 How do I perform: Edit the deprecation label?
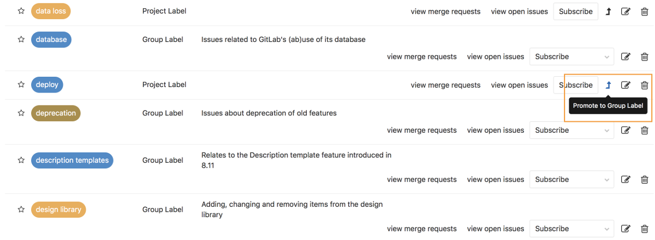pyautogui.click(x=626, y=130)
